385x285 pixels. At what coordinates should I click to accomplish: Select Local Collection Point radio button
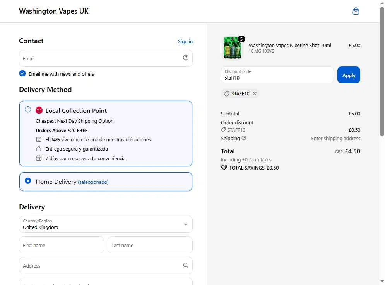[x=28, y=109]
